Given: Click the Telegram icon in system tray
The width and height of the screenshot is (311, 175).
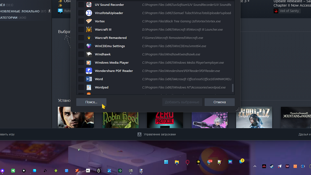Looking at the screenshot, I should 279,166.
